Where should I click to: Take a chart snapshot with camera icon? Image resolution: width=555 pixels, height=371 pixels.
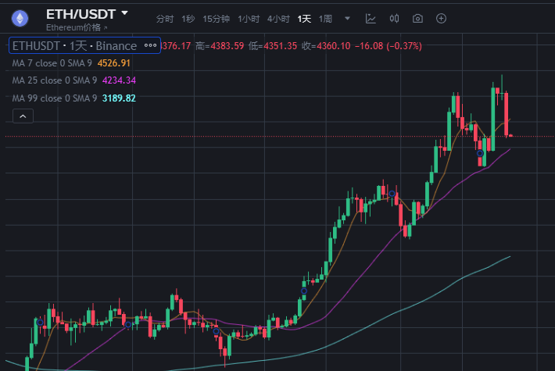418,18
